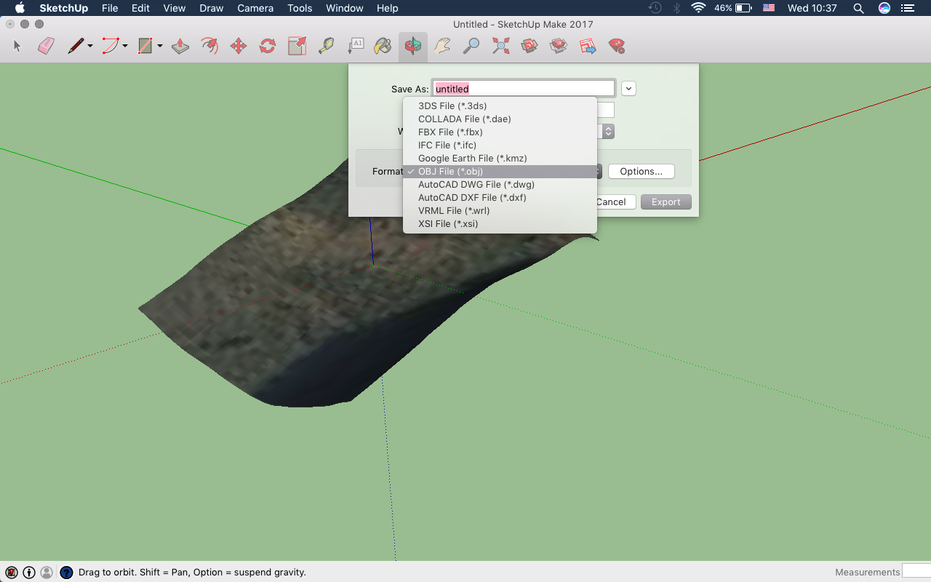The image size is (931, 582).
Task: Open the SketchUp application menu
Action: tap(63, 8)
